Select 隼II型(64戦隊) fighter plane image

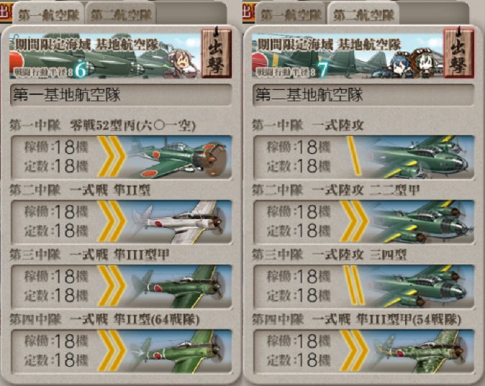(179, 351)
